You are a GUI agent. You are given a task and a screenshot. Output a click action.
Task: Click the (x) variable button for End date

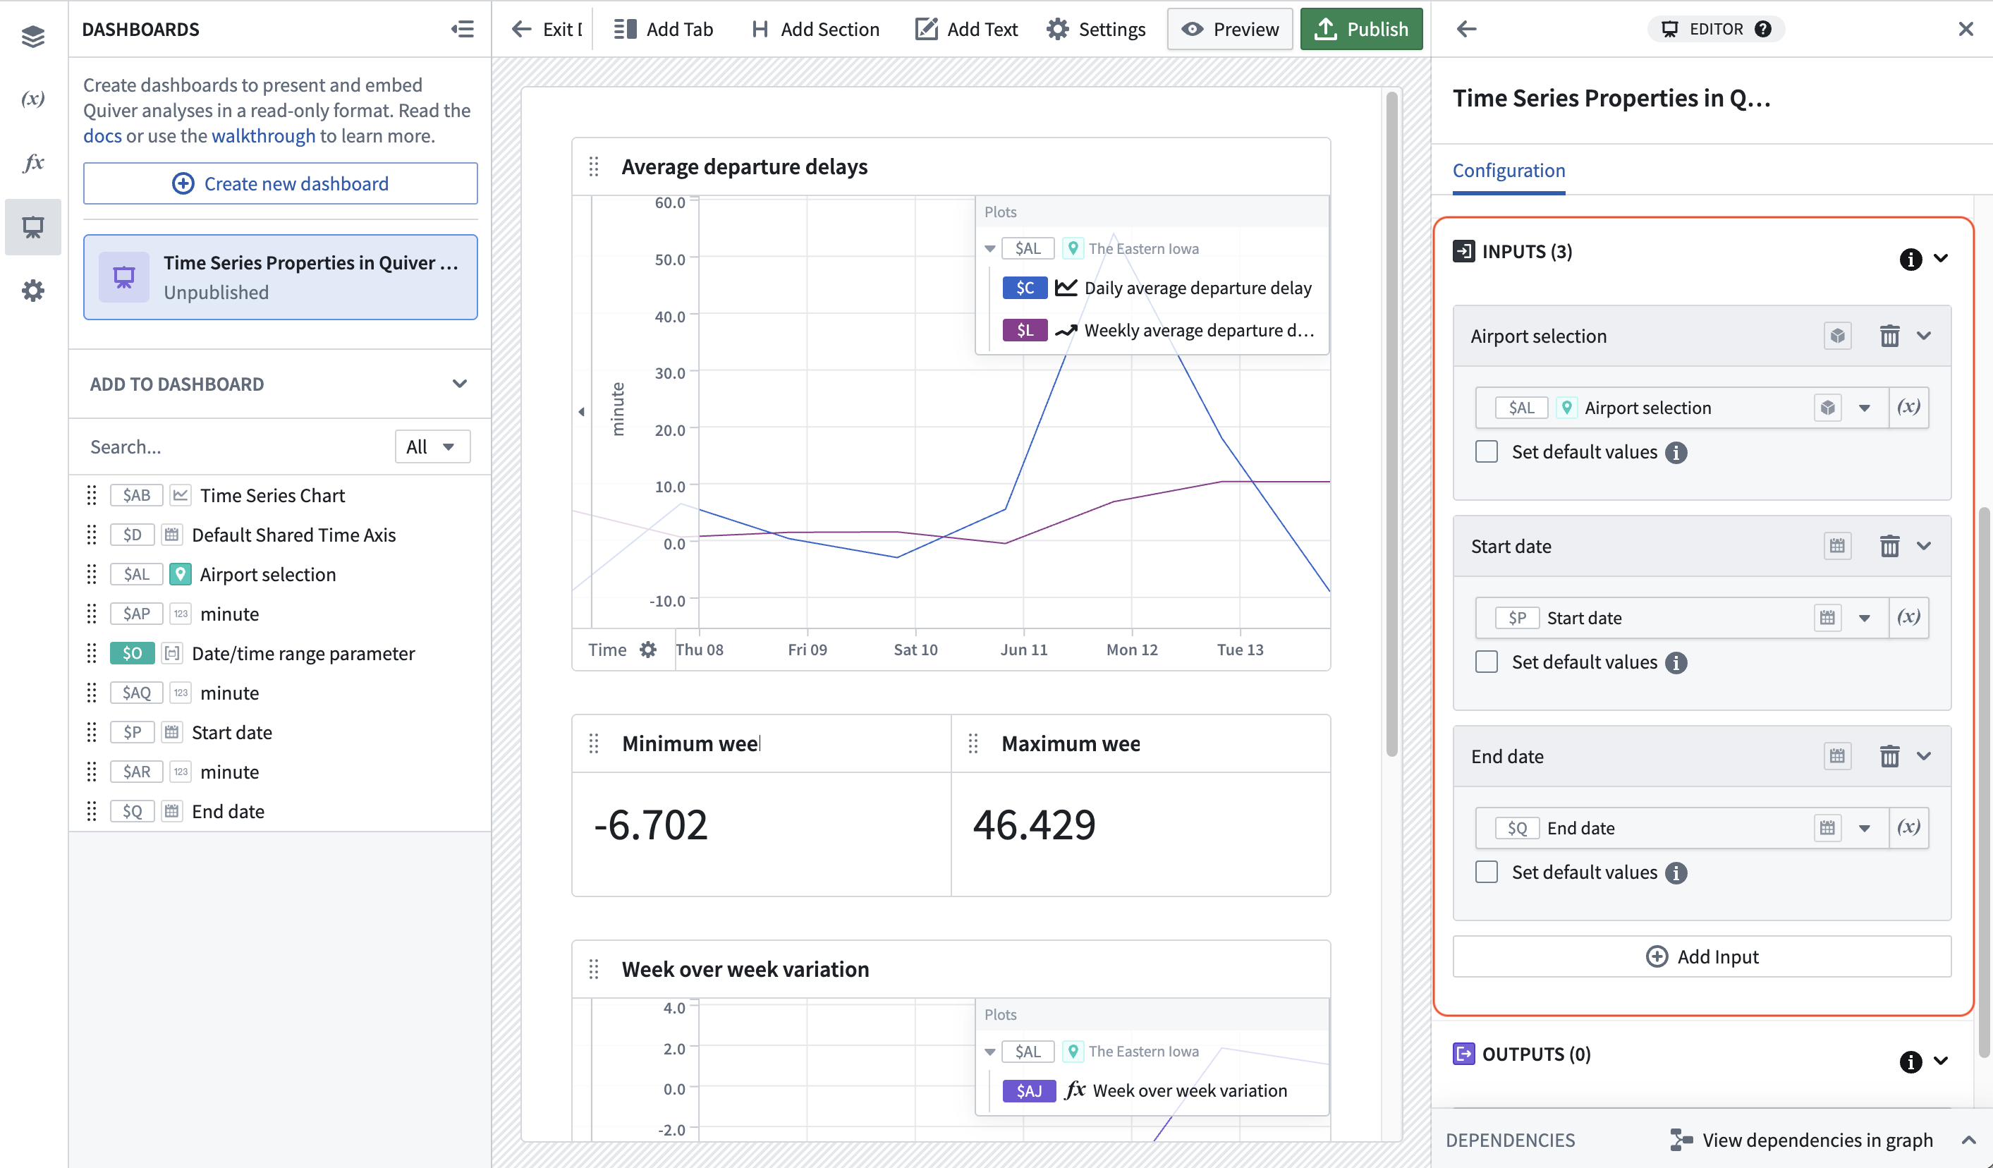tap(1908, 828)
